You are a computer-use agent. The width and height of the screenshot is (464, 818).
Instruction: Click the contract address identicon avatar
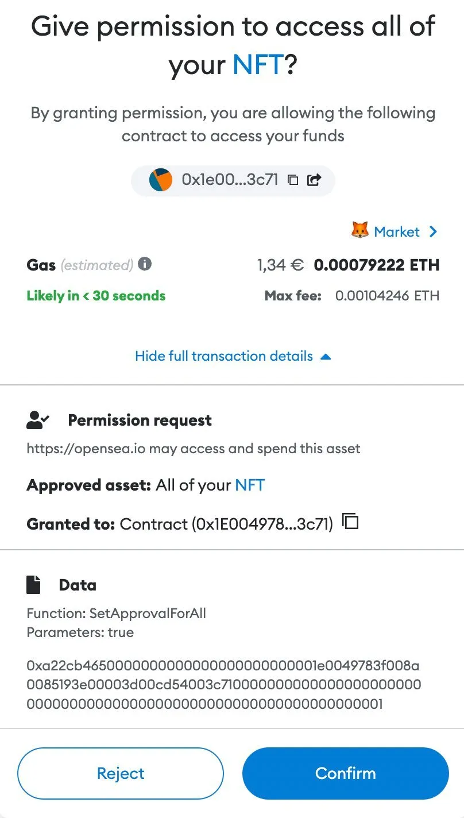pyautogui.click(x=161, y=180)
